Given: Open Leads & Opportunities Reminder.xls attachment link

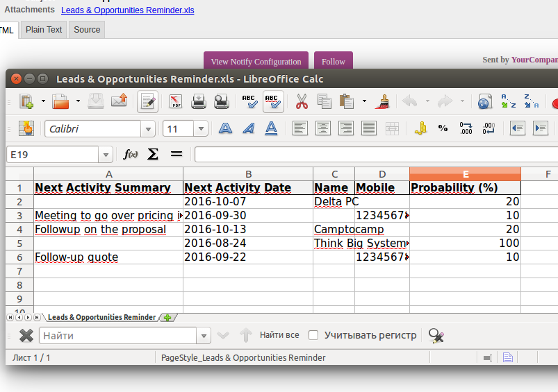Looking at the screenshot, I should [128, 10].
